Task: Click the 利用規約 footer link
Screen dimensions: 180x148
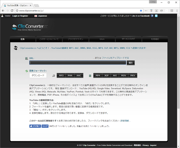Action: [138, 145]
